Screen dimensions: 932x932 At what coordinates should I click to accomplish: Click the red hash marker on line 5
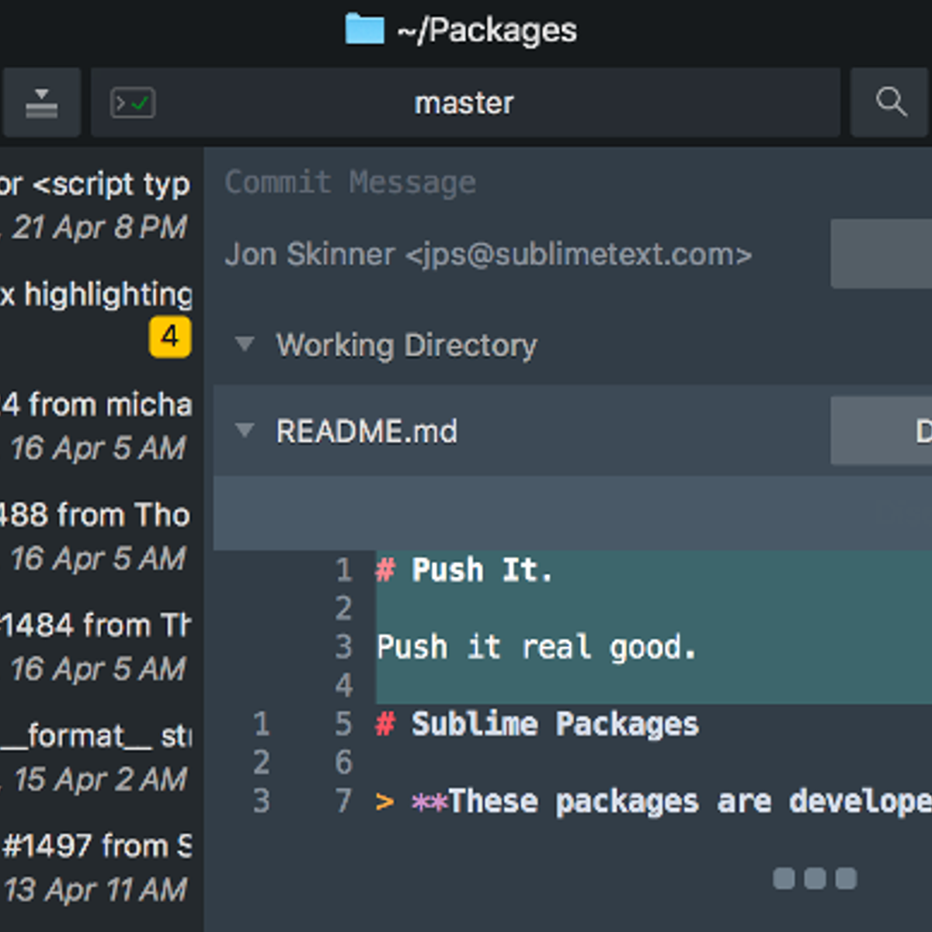384,724
